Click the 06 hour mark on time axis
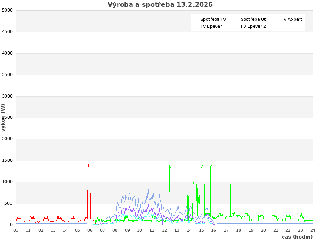The width and height of the screenshot is (321, 241). pos(90,230)
